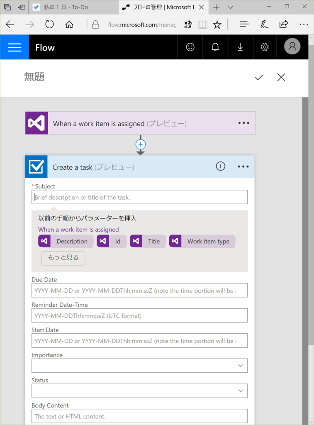The image size is (314, 425).
Task: Click the browser share icon
Action: click(x=284, y=24)
